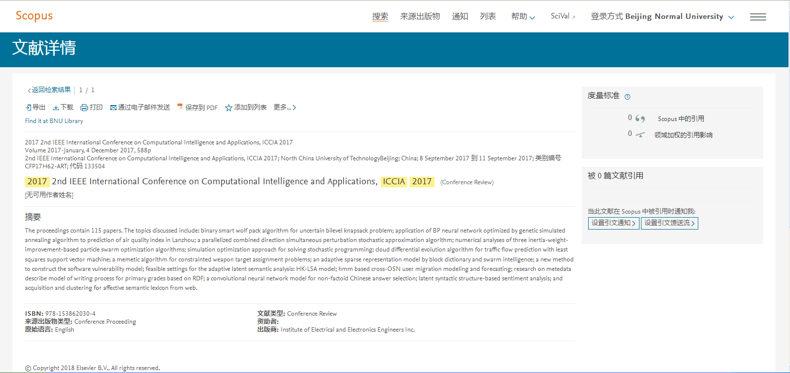Open the Find it at BNU Library link
This screenshot has width=790, height=373.
tap(54, 121)
